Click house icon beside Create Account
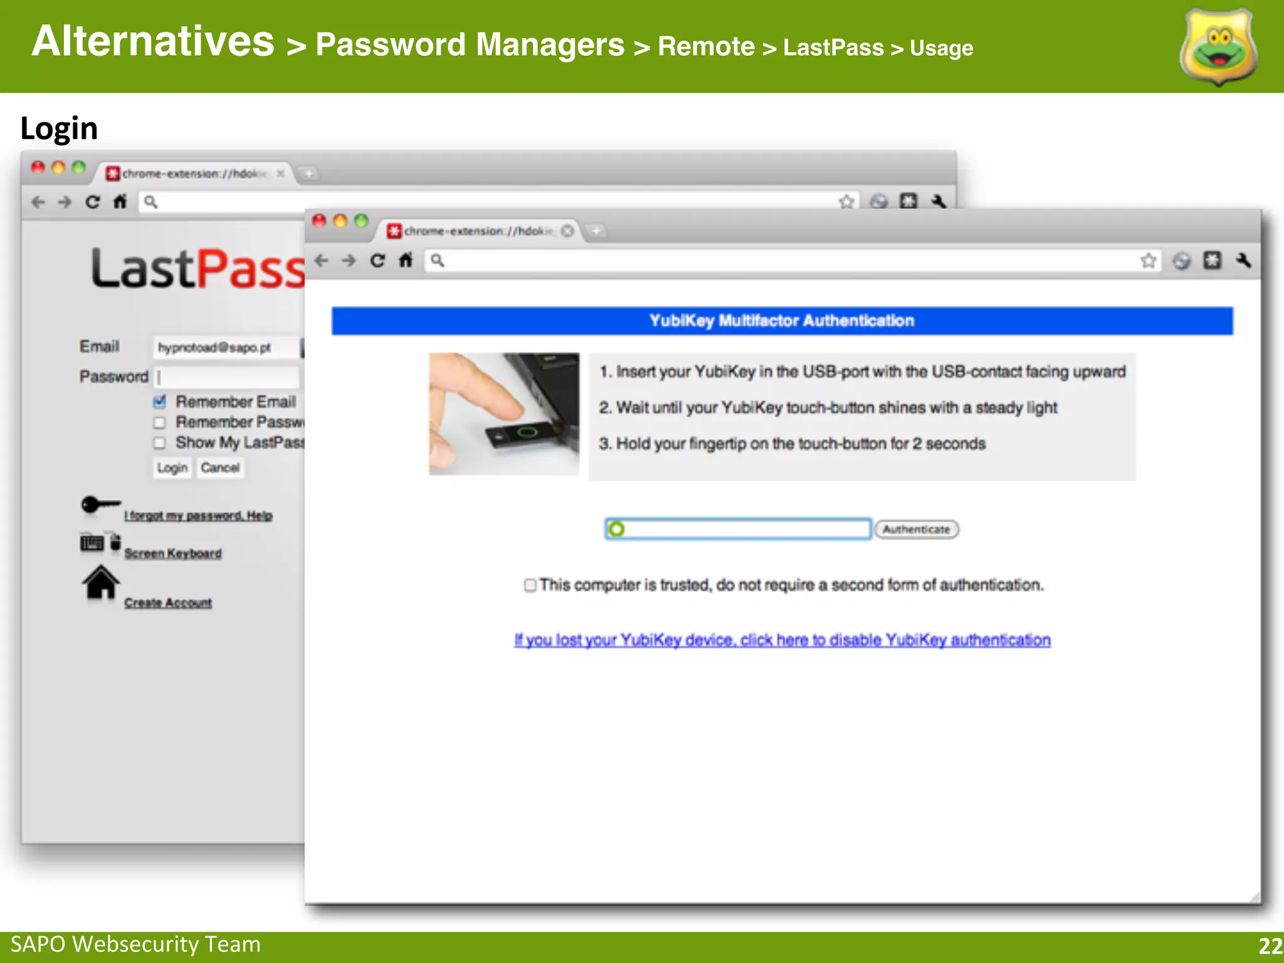This screenshot has width=1284, height=963. tap(100, 583)
